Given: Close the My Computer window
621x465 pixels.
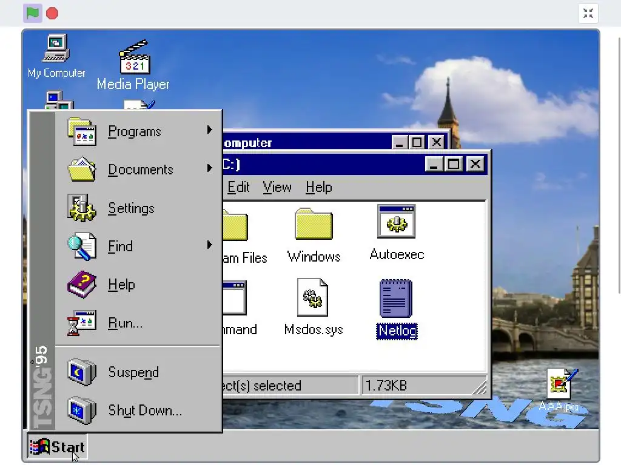Looking at the screenshot, I should coord(437,142).
